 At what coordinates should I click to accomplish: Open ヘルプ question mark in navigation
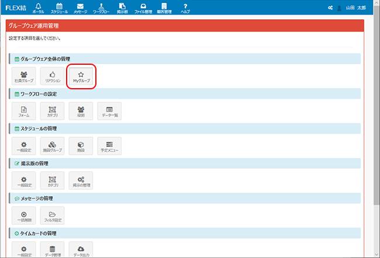tap(185, 8)
